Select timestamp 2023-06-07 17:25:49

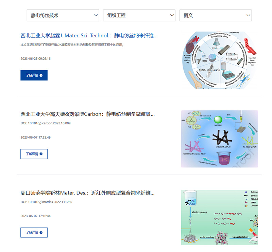[36, 138]
